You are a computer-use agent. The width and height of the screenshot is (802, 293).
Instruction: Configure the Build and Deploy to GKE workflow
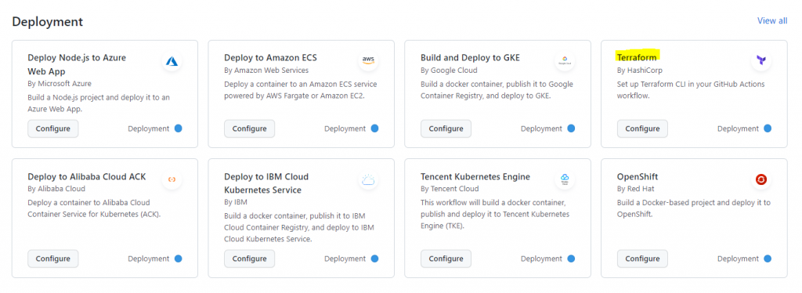click(446, 128)
